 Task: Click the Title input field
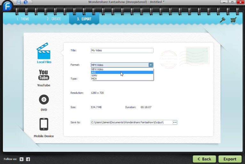tap(122, 51)
